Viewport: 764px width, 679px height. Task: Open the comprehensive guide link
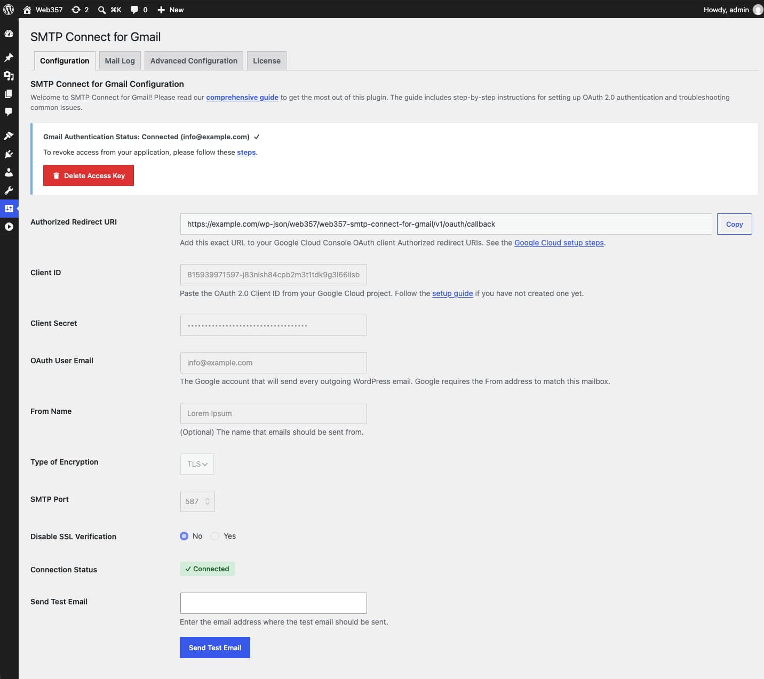pos(242,97)
